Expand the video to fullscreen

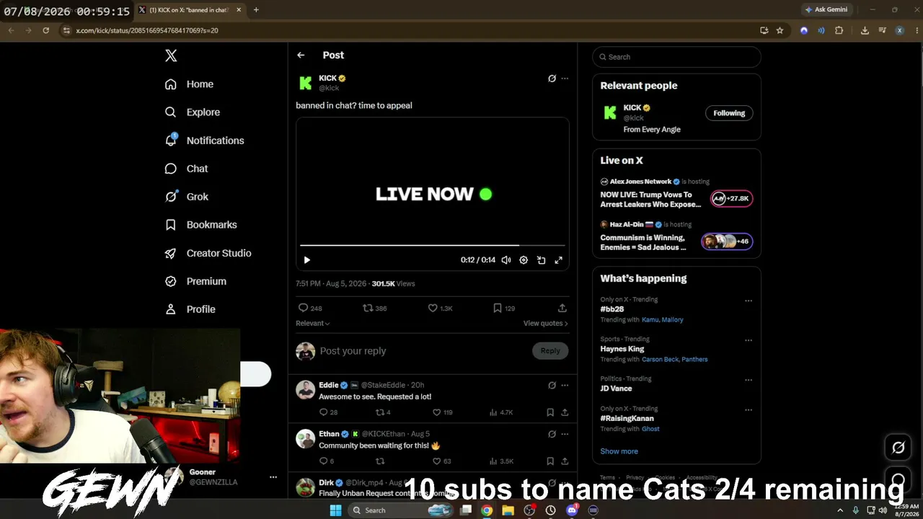[558, 260]
